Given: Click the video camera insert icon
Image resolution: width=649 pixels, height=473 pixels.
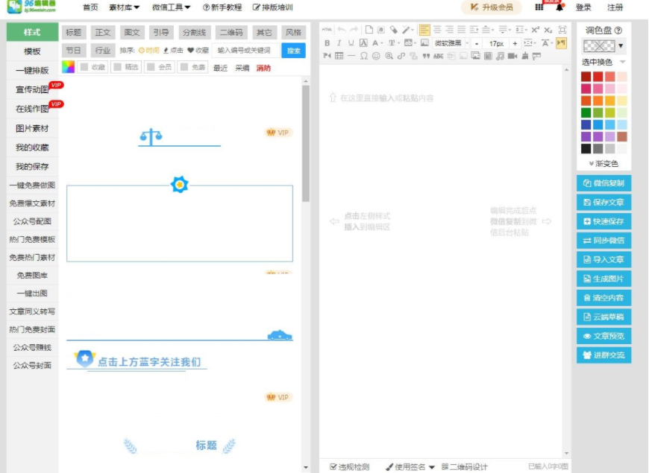Looking at the screenshot, I should (x=512, y=56).
